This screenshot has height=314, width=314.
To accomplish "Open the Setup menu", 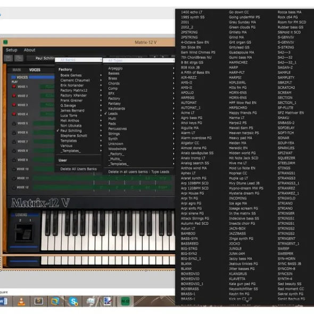I will (x=11, y=50).
